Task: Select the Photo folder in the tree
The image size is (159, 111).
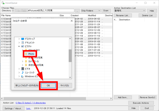Action: point(31,54)
